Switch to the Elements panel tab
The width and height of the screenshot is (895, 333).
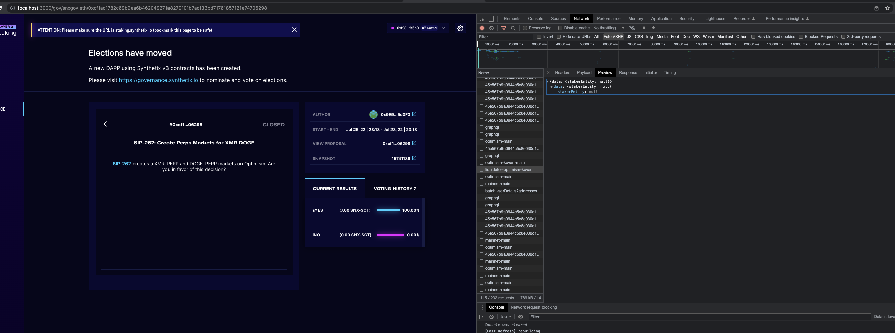pyautogui.click(x=512, y=19)
